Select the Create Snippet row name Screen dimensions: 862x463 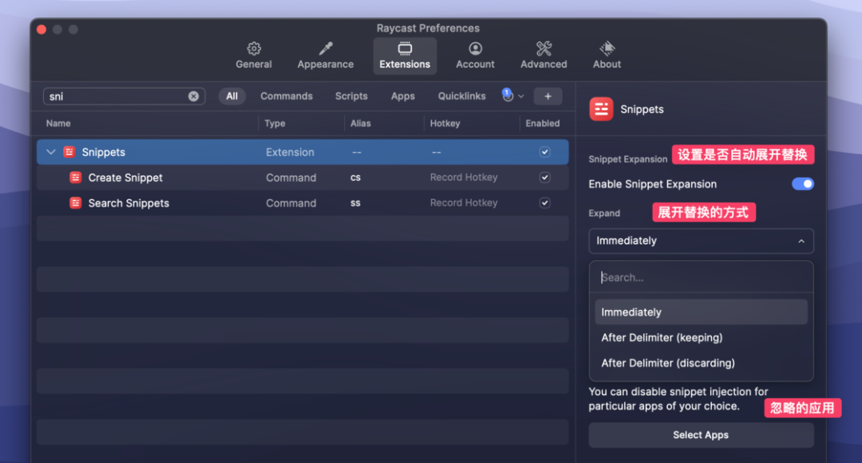[125, 178]
